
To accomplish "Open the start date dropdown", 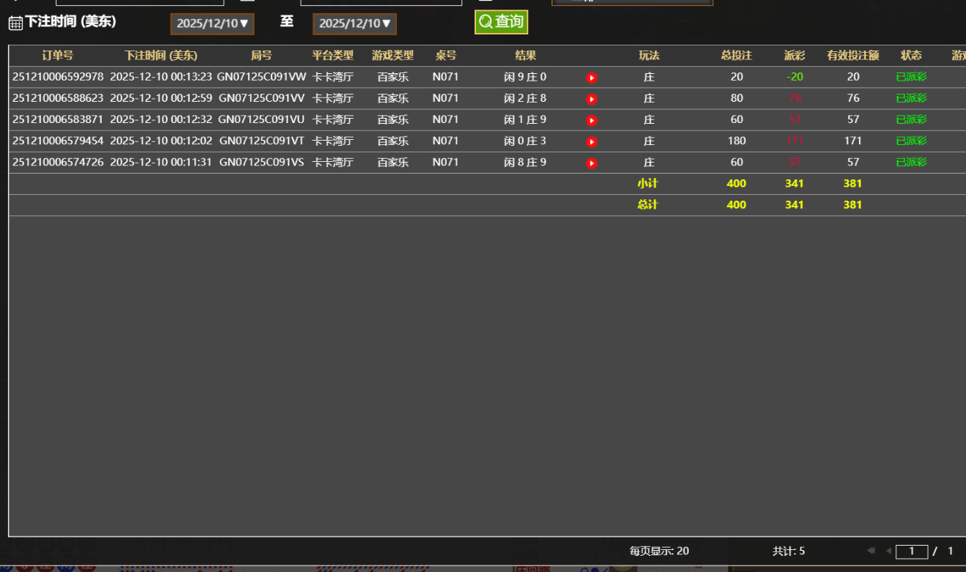I will 213,23.
